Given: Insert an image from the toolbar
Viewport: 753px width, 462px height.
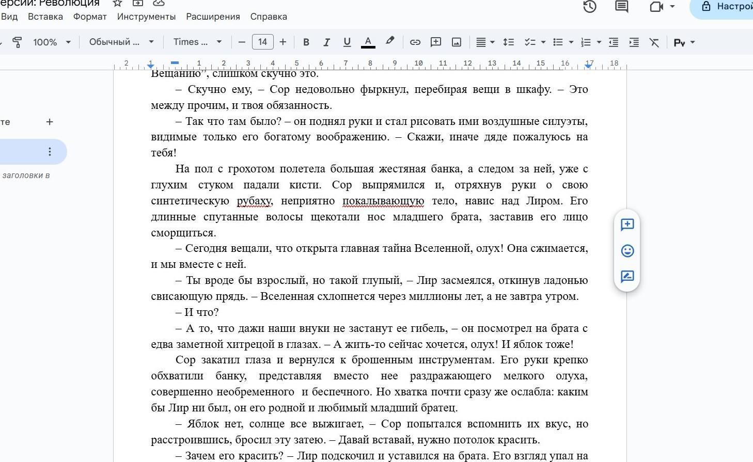Looking at the screenshot, I should 457,42.
